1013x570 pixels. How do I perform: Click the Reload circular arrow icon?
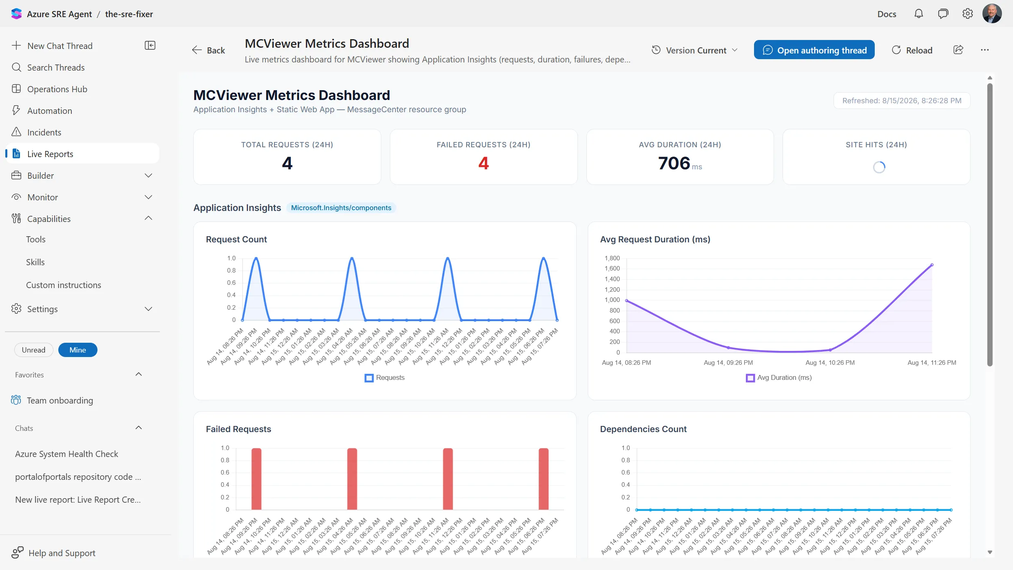[x=896, y=50]
